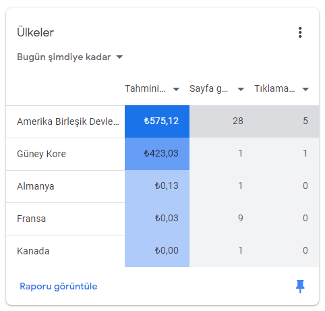Click the ₺0,00 earnings cell for Kanada
Viewport: 325px width, 311px height.
pyautogui.click(x=157, y=251)
